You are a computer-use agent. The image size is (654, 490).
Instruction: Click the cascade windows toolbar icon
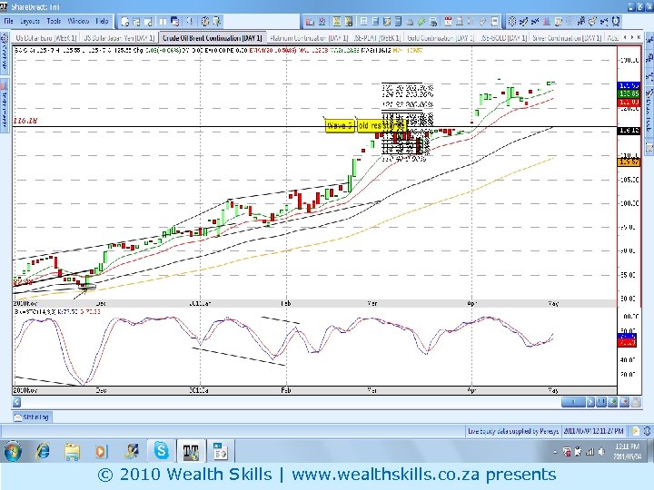[175, 21]
